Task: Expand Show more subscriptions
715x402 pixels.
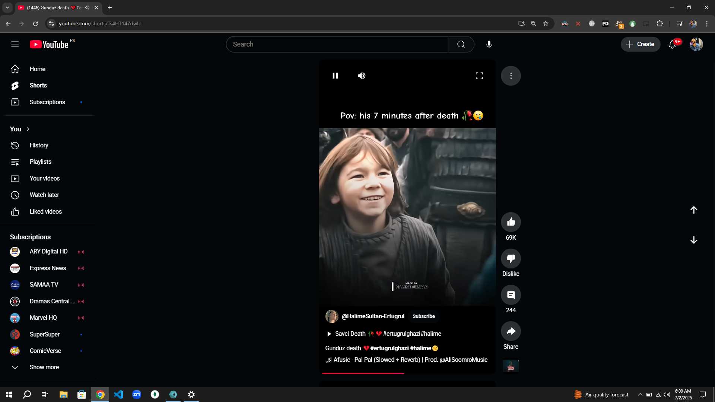Action: tap(47, 367)
